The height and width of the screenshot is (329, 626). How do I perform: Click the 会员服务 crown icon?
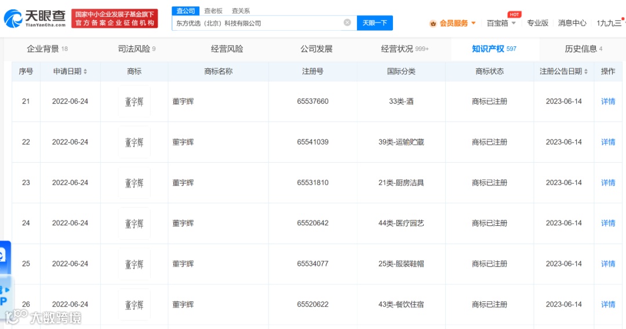433,24
